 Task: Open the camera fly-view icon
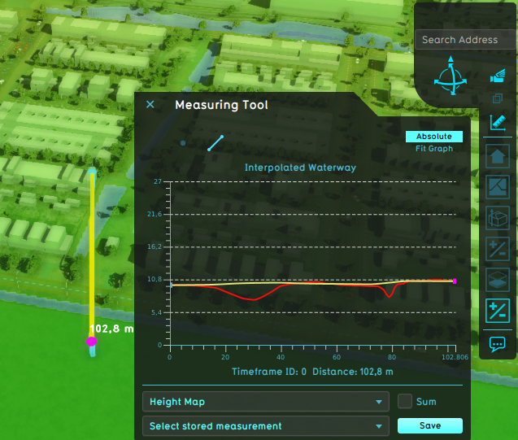point(498,76)
